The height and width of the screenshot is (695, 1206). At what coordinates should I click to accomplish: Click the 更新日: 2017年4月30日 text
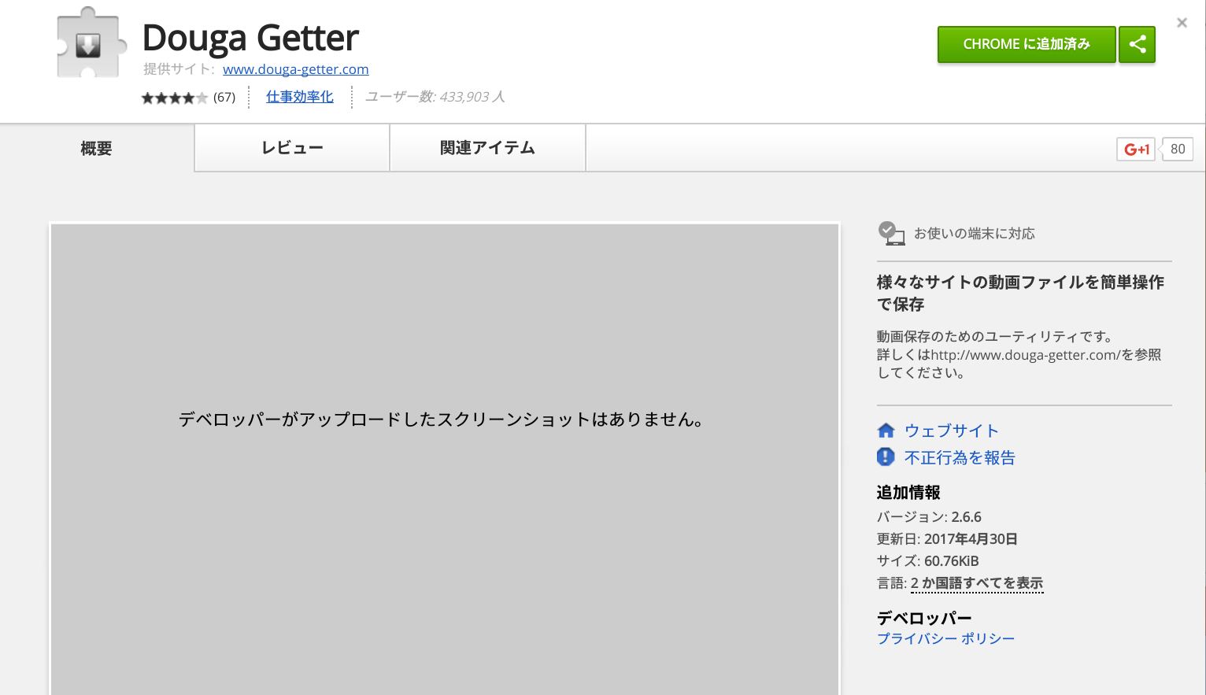(x=947, y=539)
